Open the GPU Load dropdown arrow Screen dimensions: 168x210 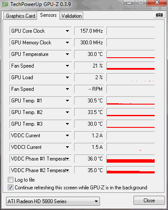[x=67, y=77]
